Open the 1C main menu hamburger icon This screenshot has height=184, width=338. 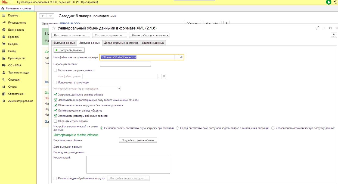pos(12,2)
